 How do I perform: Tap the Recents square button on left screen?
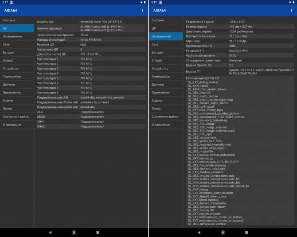coord(98,233)
